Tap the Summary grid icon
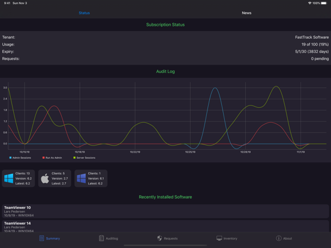Image resolution: width=331 pixels, height=248 pixels. [x=41, y=238]
